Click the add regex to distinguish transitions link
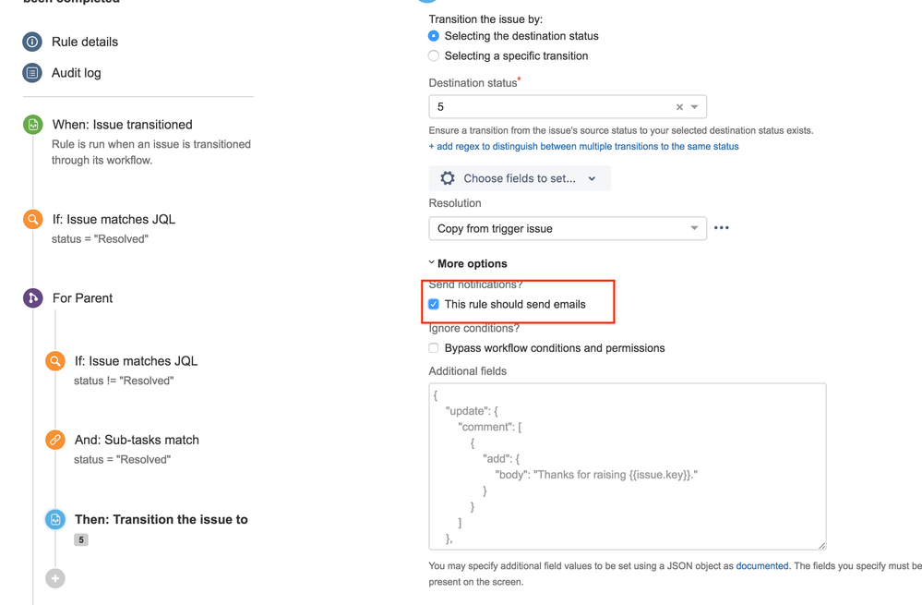Viewport: 922px width, 605px height. (x=583, y=147)
